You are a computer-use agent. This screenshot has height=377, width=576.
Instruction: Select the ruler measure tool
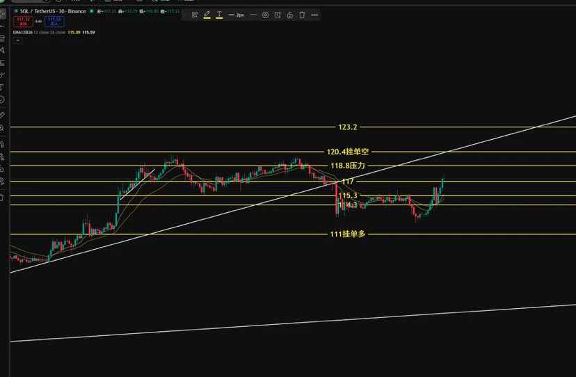coord(2,115)
